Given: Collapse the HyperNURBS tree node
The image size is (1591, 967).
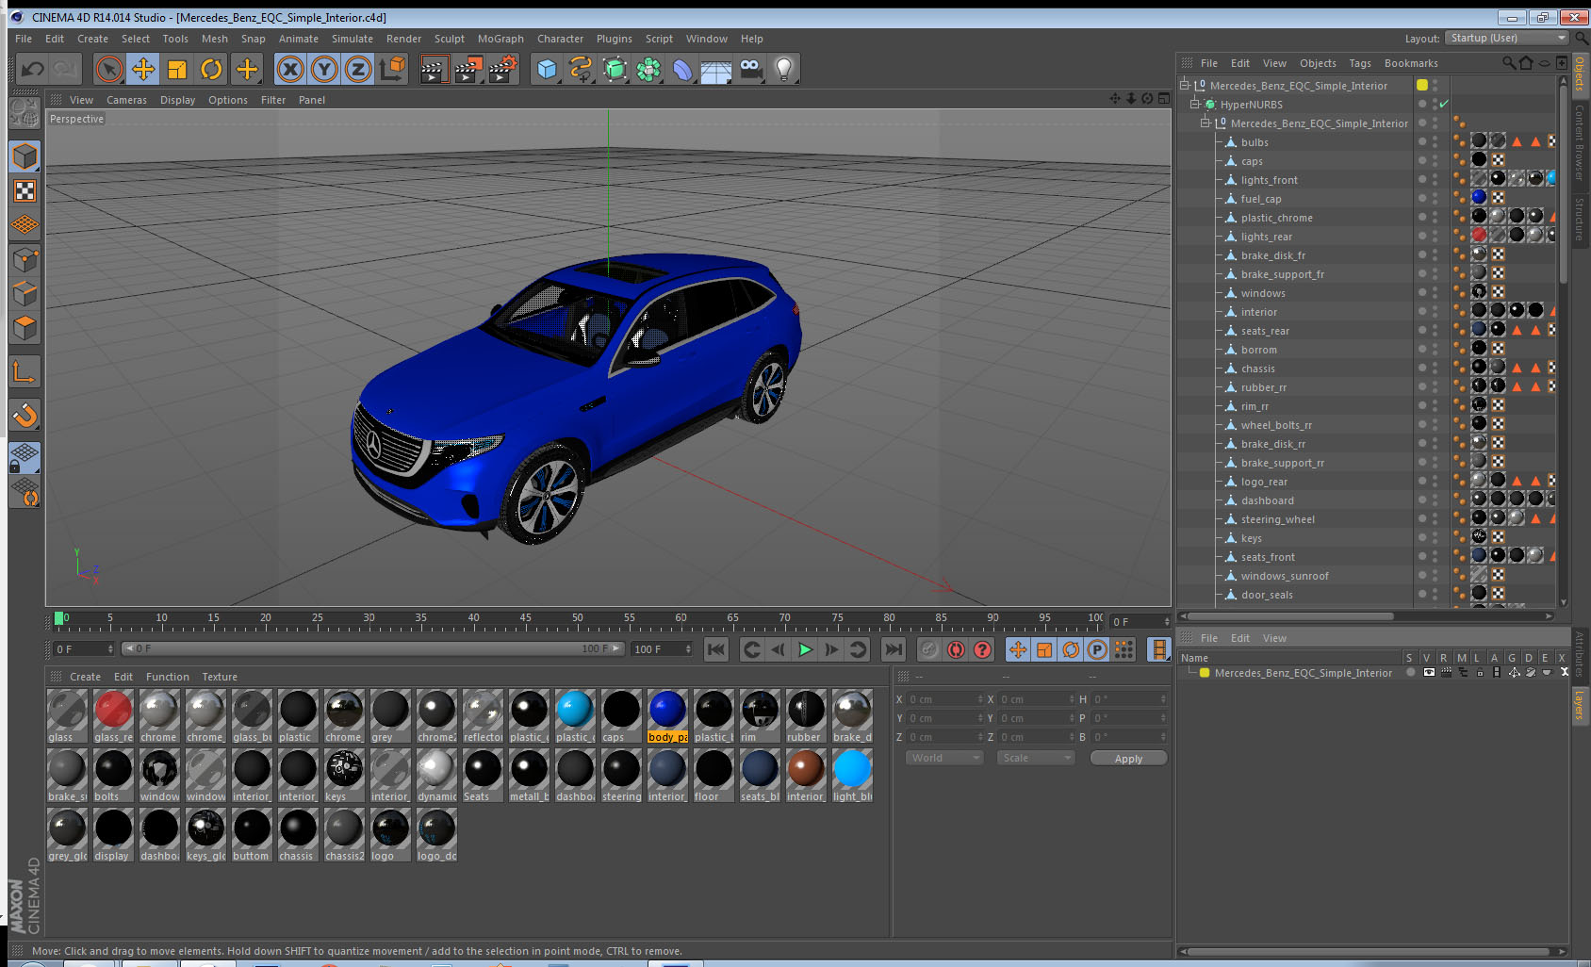Looking at the screenshot, I should pyautogui.click(x=1195, y=105).
